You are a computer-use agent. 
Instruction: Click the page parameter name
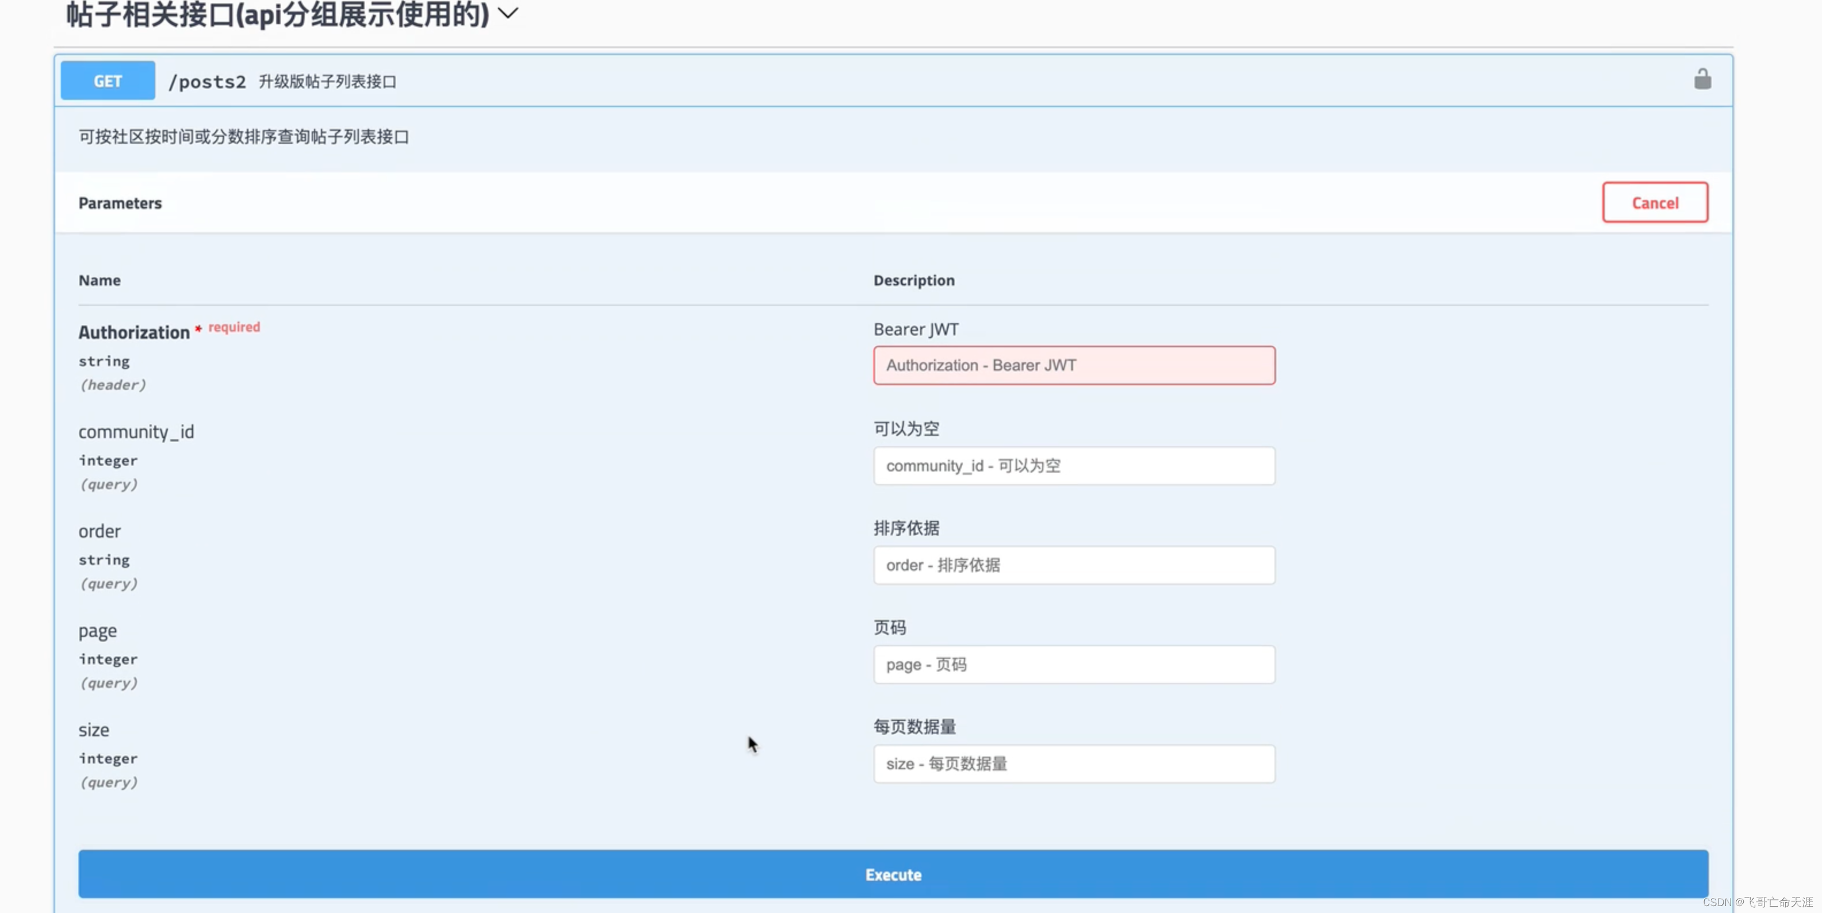coord(98,631)
